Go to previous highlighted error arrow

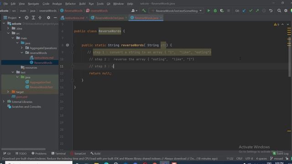tap(282, 24)
